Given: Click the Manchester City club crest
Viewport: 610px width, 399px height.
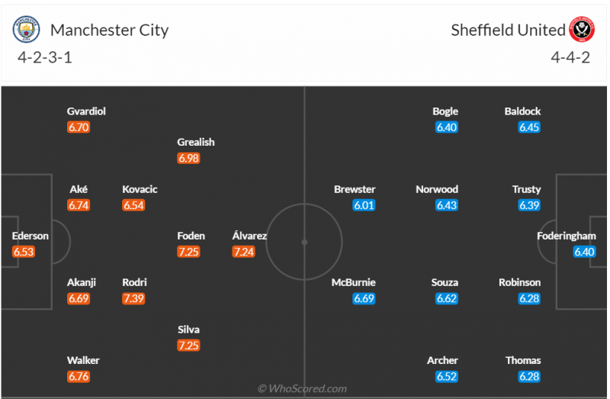Looking at the screenshot, I should point(26,31).
